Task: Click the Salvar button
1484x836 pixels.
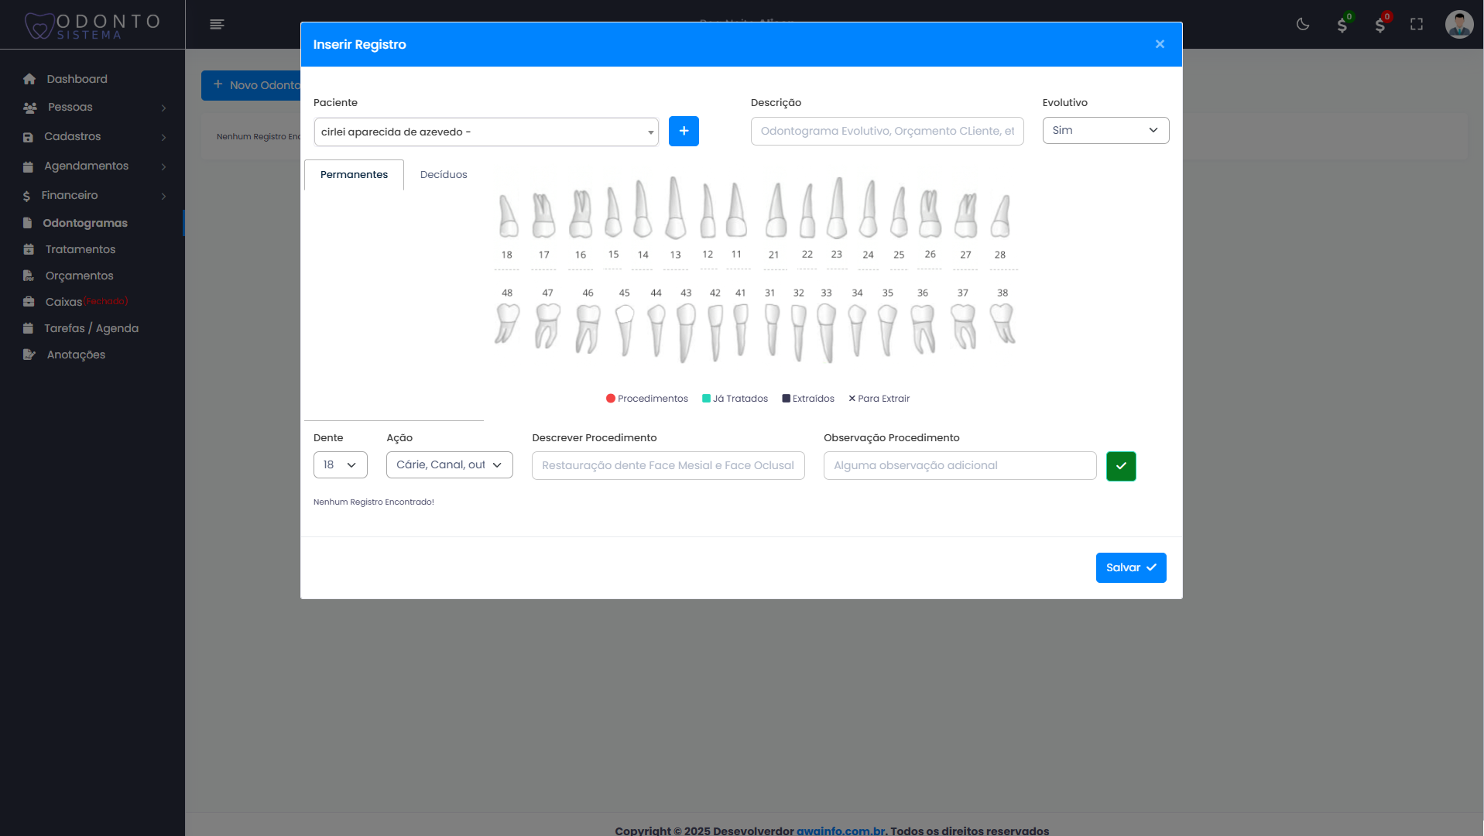Action: (1130, 568)
